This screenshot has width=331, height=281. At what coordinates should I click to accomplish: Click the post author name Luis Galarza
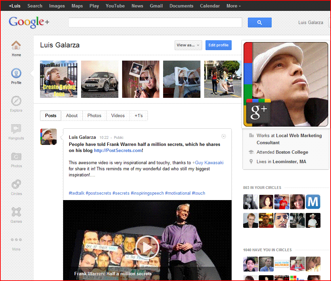pyautogui.click(x=82, y=137)
